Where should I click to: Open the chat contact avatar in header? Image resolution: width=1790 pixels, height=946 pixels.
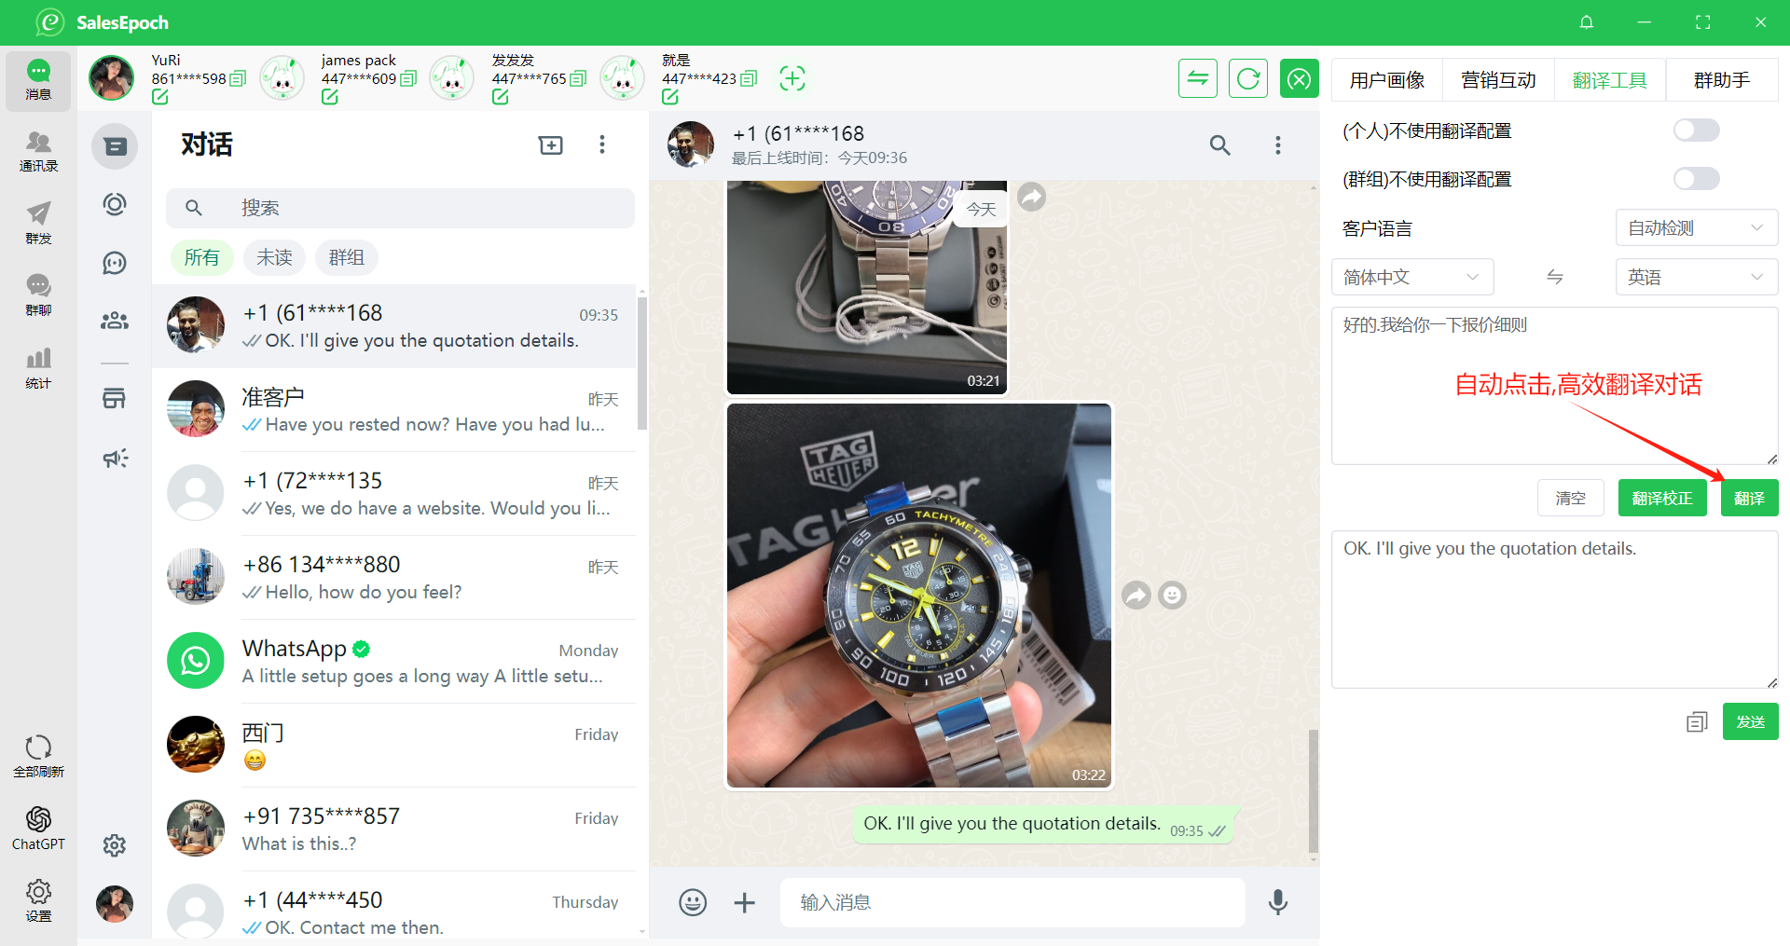[x=691, y=144]
